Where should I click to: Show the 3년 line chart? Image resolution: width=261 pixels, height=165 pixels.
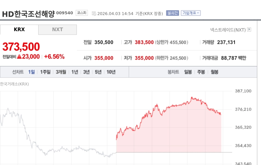click(86, 72)
